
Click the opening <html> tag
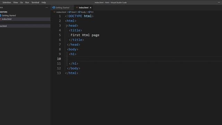pos(71,21)
